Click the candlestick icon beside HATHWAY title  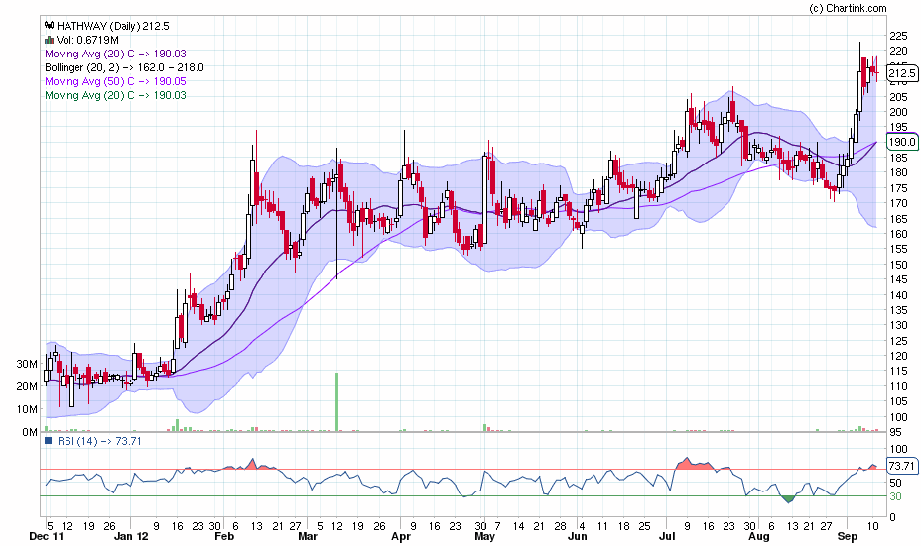(50, 26)
